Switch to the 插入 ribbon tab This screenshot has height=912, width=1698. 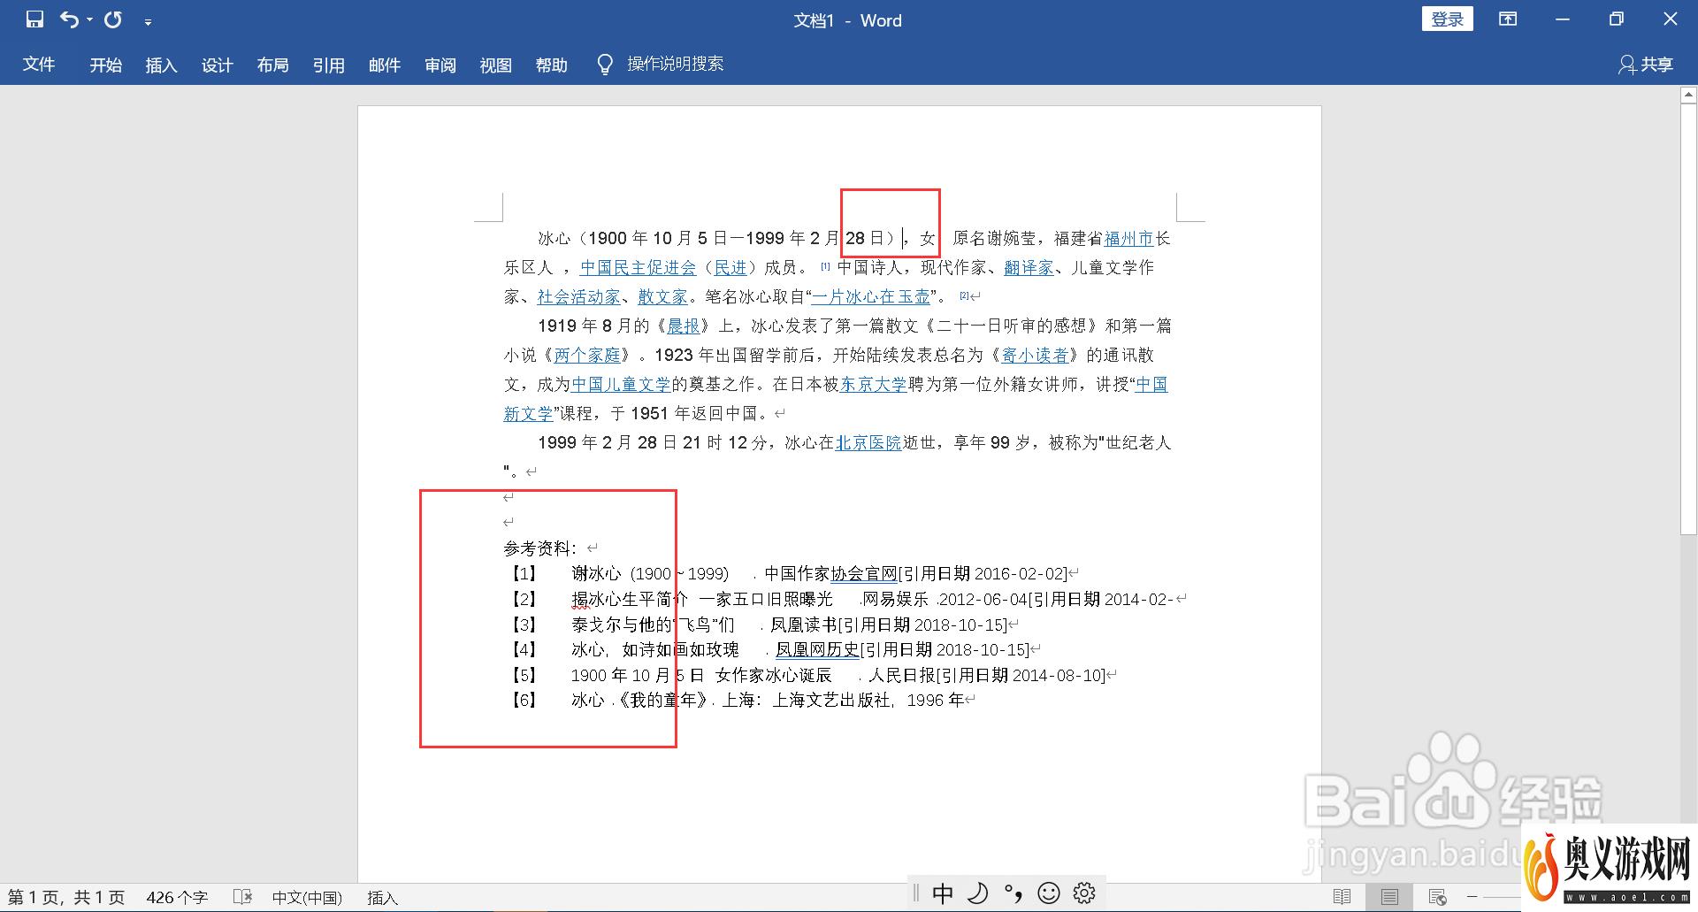pos(162,65)
